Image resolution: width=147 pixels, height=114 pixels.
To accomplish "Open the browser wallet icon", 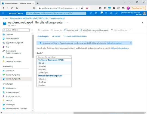I will (123, 8).
